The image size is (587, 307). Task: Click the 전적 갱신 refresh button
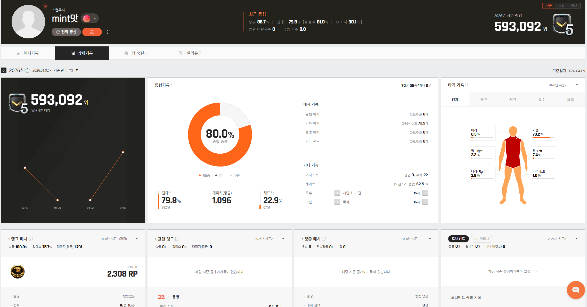tap(66, 32)
